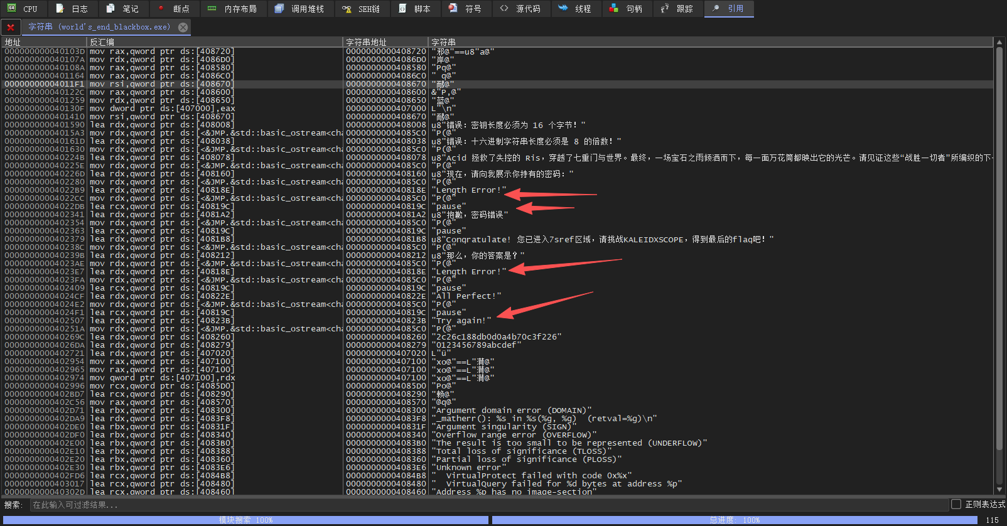Click the red X icon beside the strings tab
Viewport: 1007px width, 526px height.
tap(11, 28)
